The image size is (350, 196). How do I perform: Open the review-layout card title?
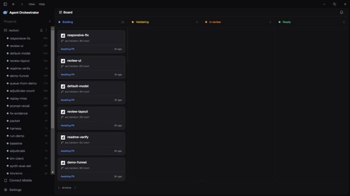tap(77, 112)
